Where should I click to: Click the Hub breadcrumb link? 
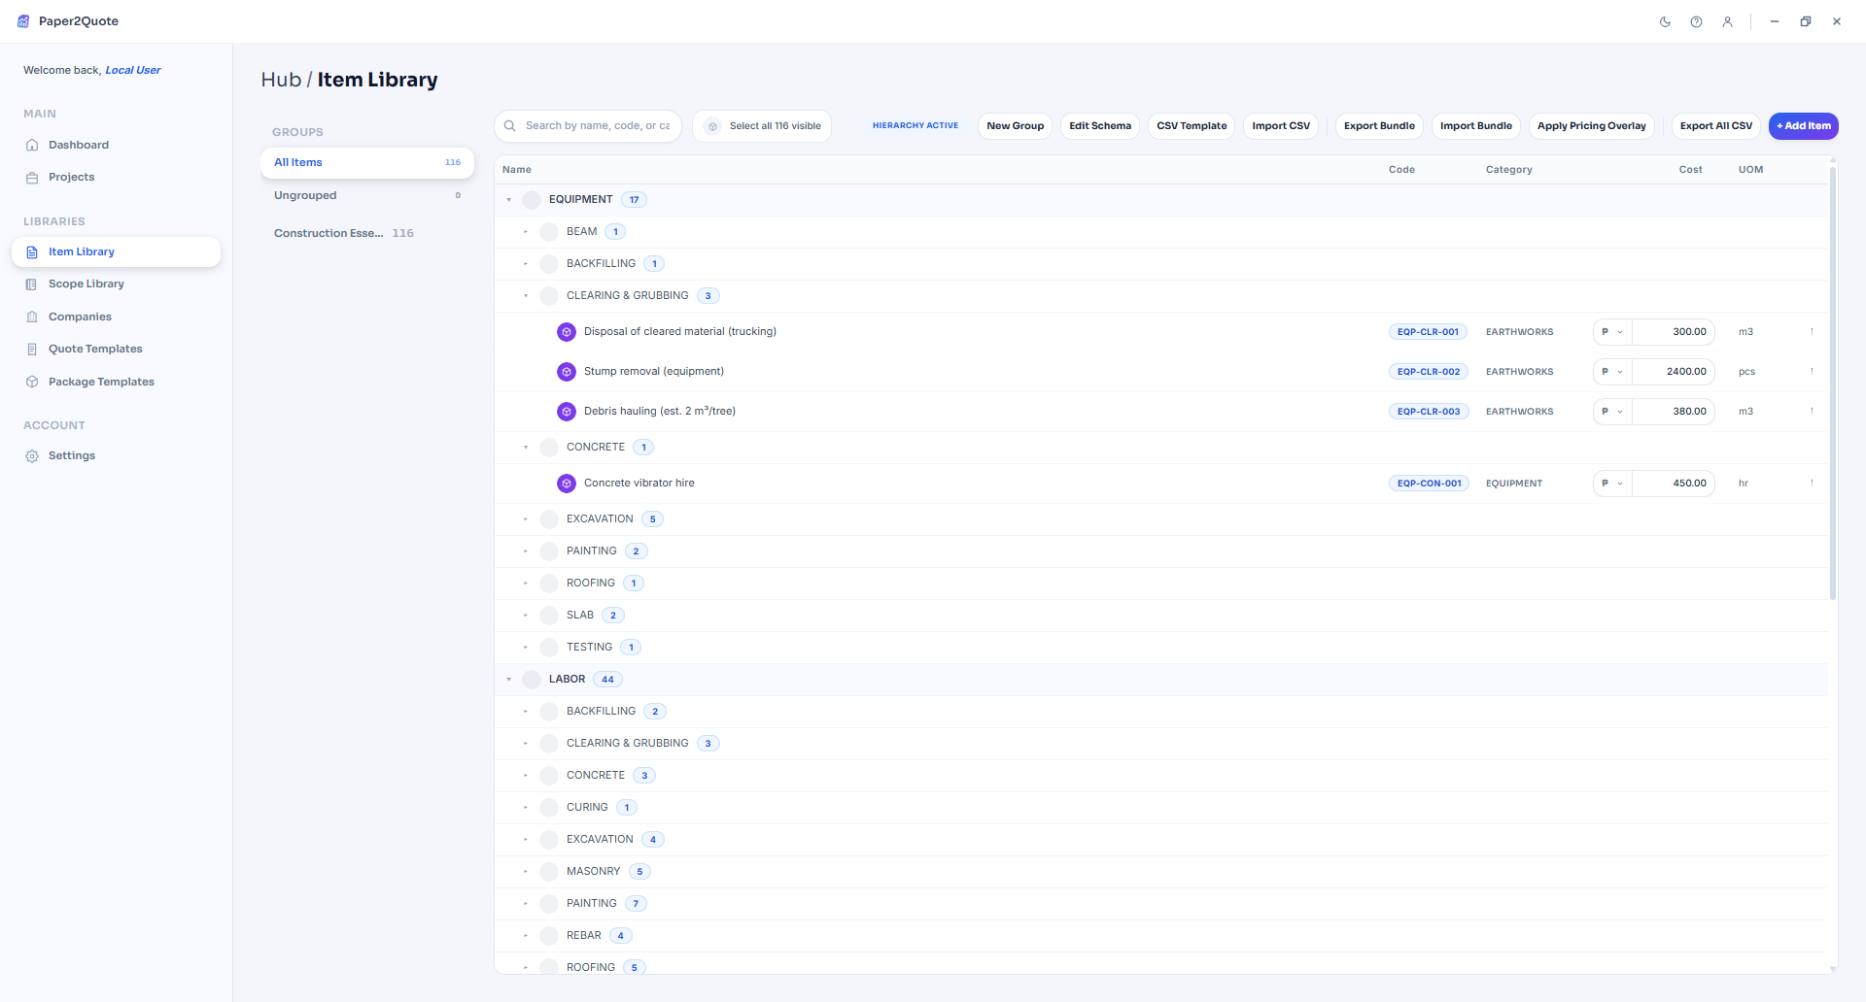(x=281, y=80)
